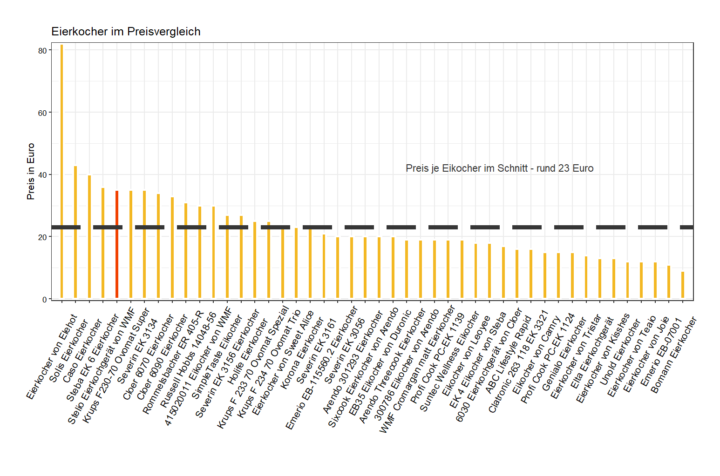Click the 'Russell Hobbs 14048-56' x-axis label
The image size is (720, 476).
coord(189,360)
